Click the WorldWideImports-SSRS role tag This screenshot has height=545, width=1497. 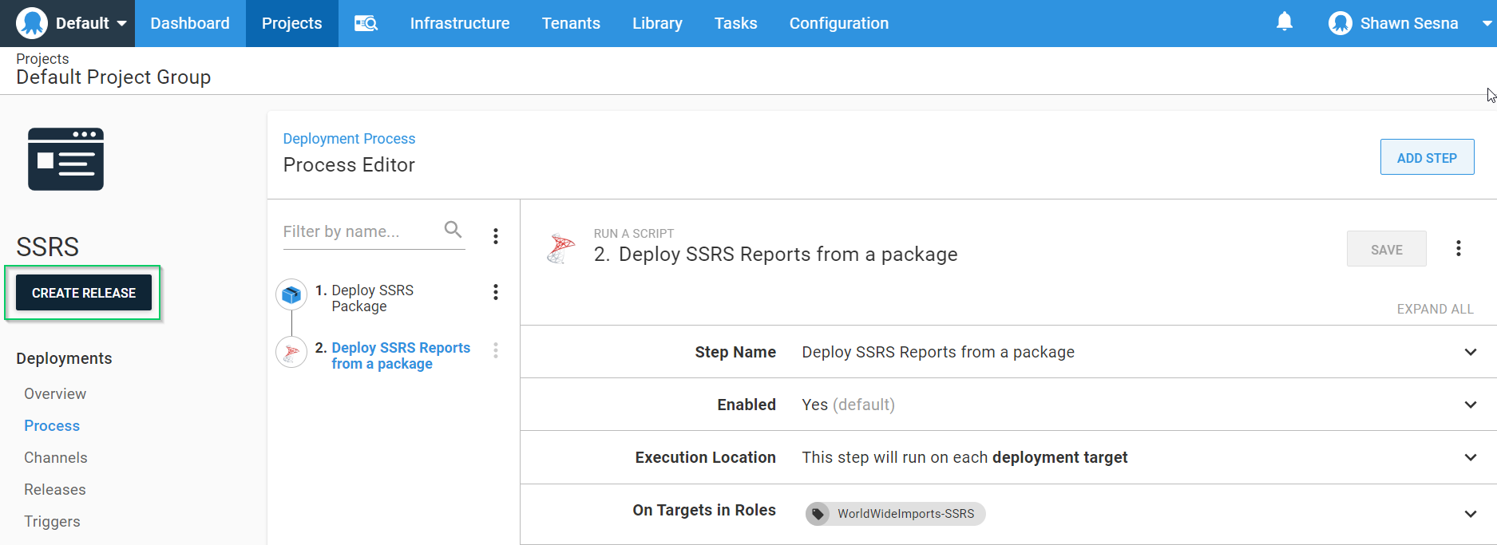(x=896, y=513)
